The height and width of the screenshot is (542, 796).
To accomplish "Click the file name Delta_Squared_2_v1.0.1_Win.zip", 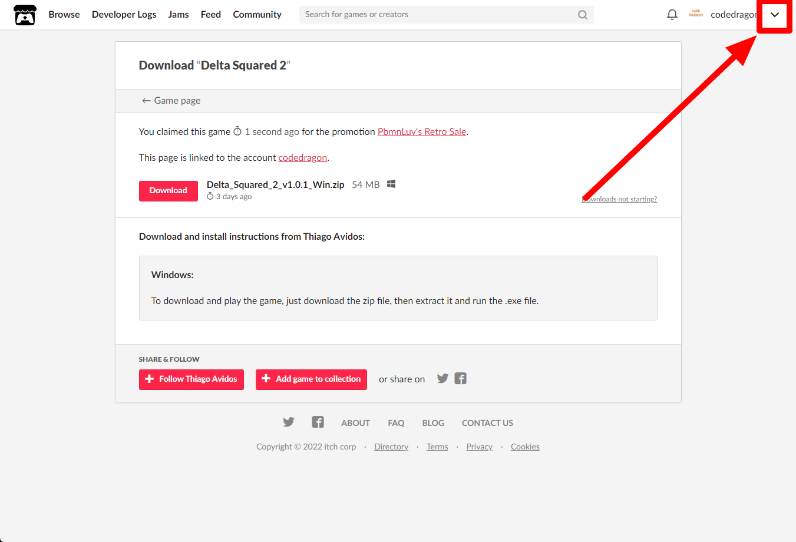I will point(276,185).
